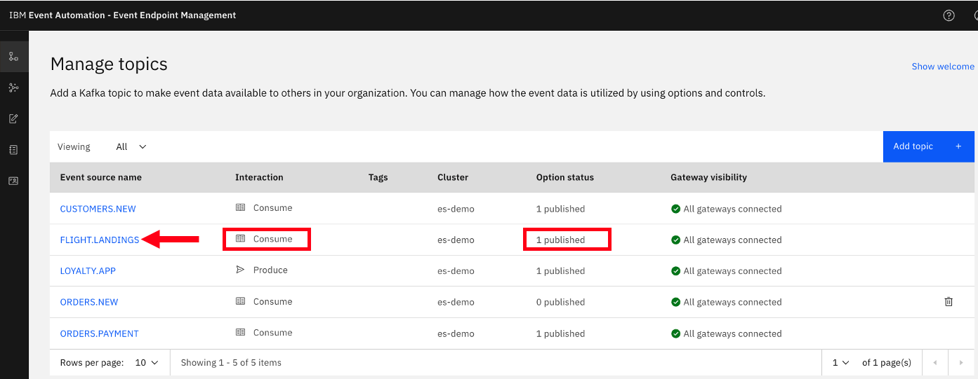Open the FLIGHT.LANDINGS topic
978x379 pixels.
point(100,240)
